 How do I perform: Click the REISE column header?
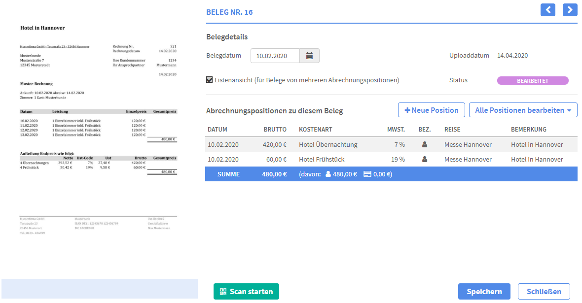tap(452, 130)
